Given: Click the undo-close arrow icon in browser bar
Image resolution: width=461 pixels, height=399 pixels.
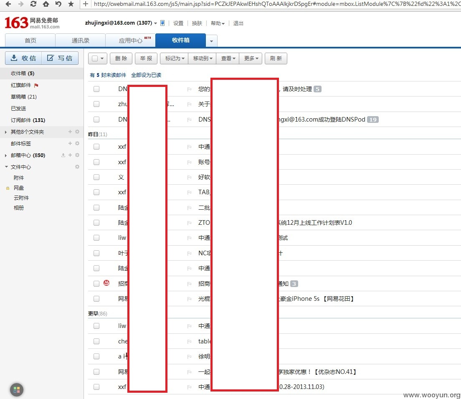Looking at the screenshot, I should [x=58, y=4].
